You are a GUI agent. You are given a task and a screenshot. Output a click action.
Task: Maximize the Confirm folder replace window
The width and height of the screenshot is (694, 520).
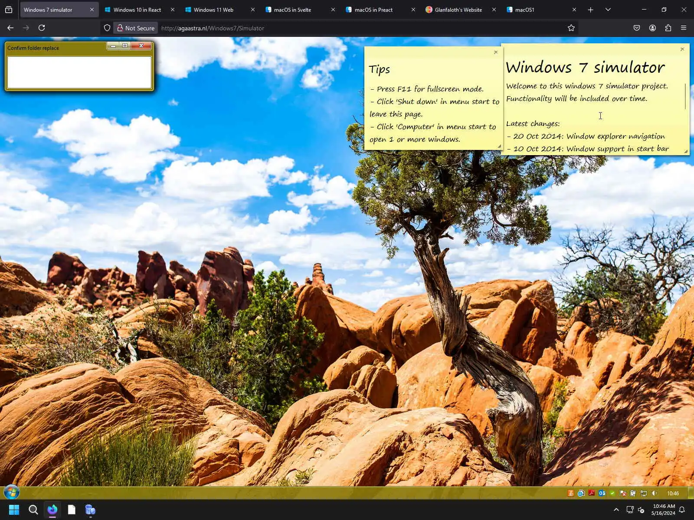(125, 45)
